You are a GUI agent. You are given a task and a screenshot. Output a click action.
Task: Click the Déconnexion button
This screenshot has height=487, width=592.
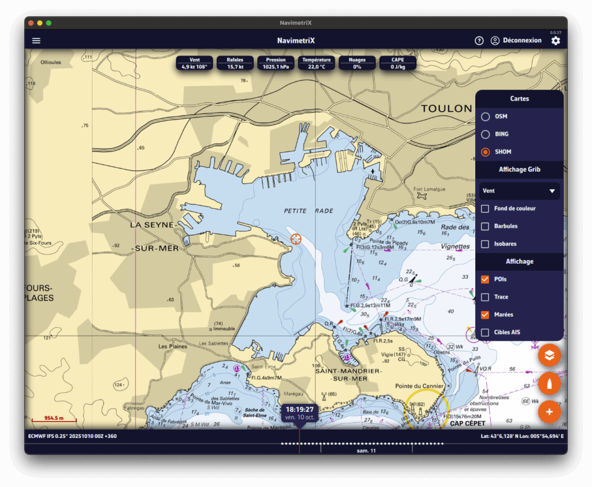point(522,40)
